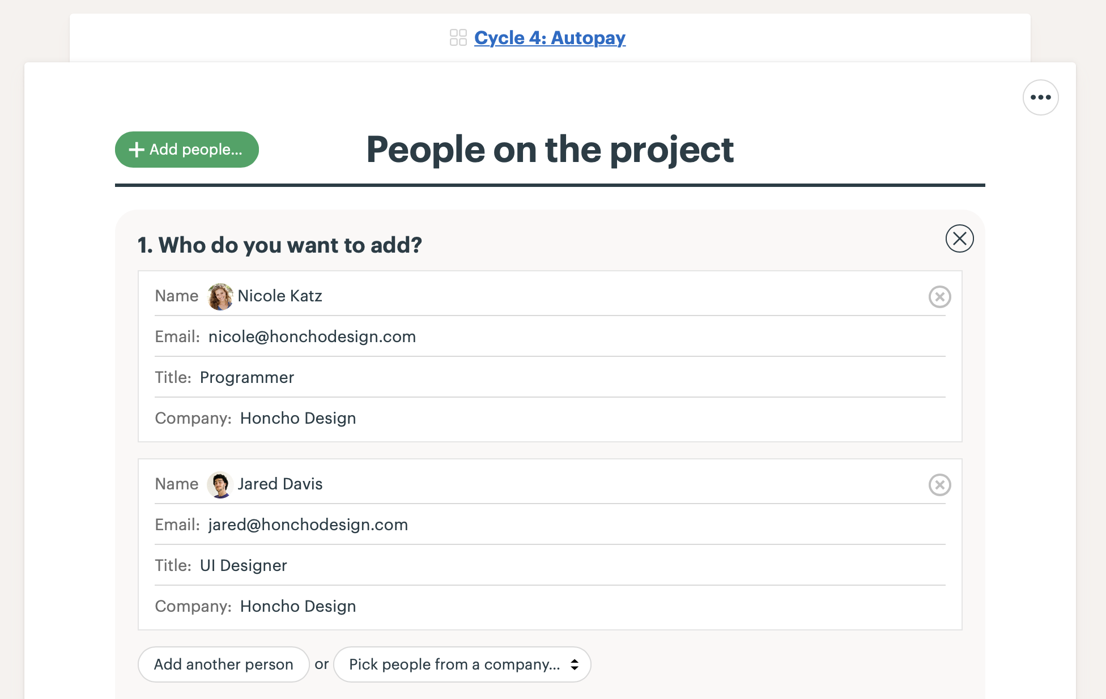The width and height of the screenshot is (1106, 699).
Task: Close the 'Who do you want to add' panel
Action: click(x=959, y=238)
